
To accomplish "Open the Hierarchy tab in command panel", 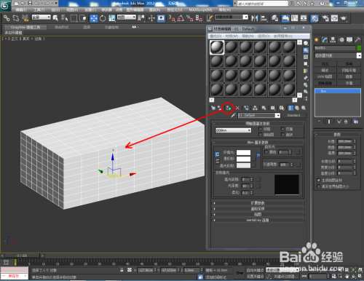I will coord(333,40).
